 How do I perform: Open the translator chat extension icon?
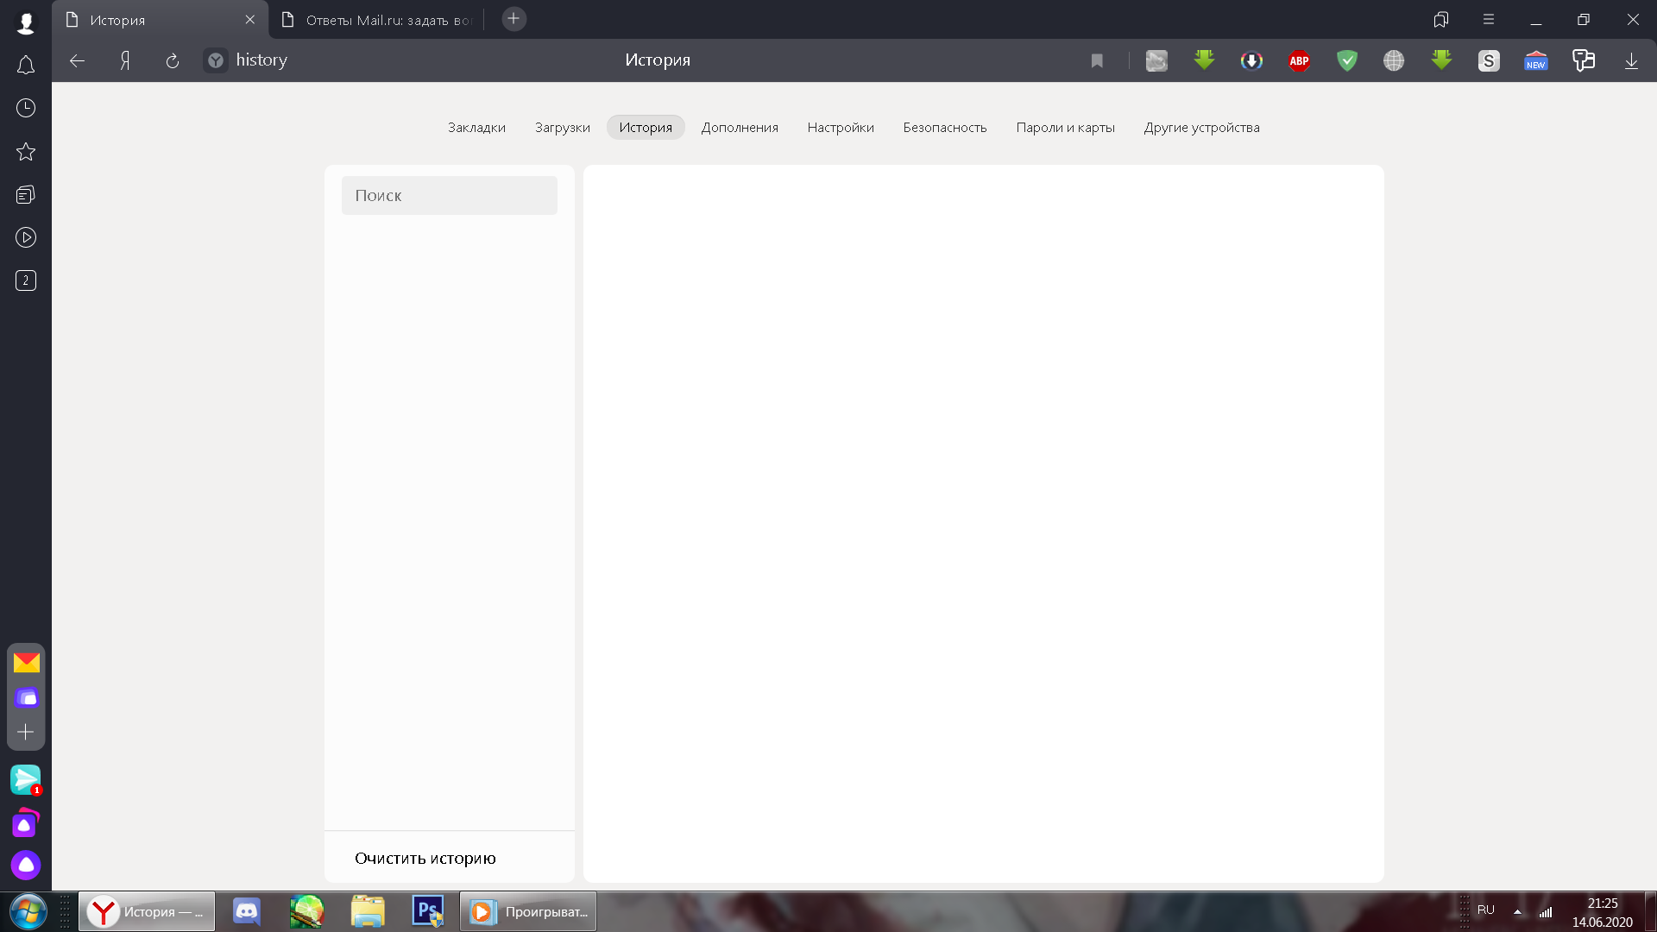[1584, 60]
